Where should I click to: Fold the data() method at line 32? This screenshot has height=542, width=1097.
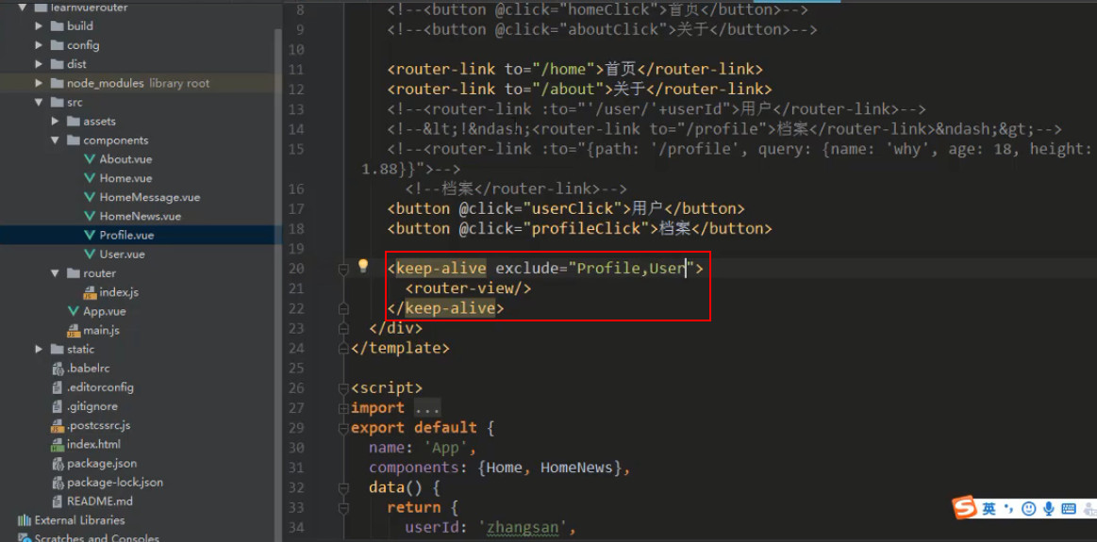342,487
